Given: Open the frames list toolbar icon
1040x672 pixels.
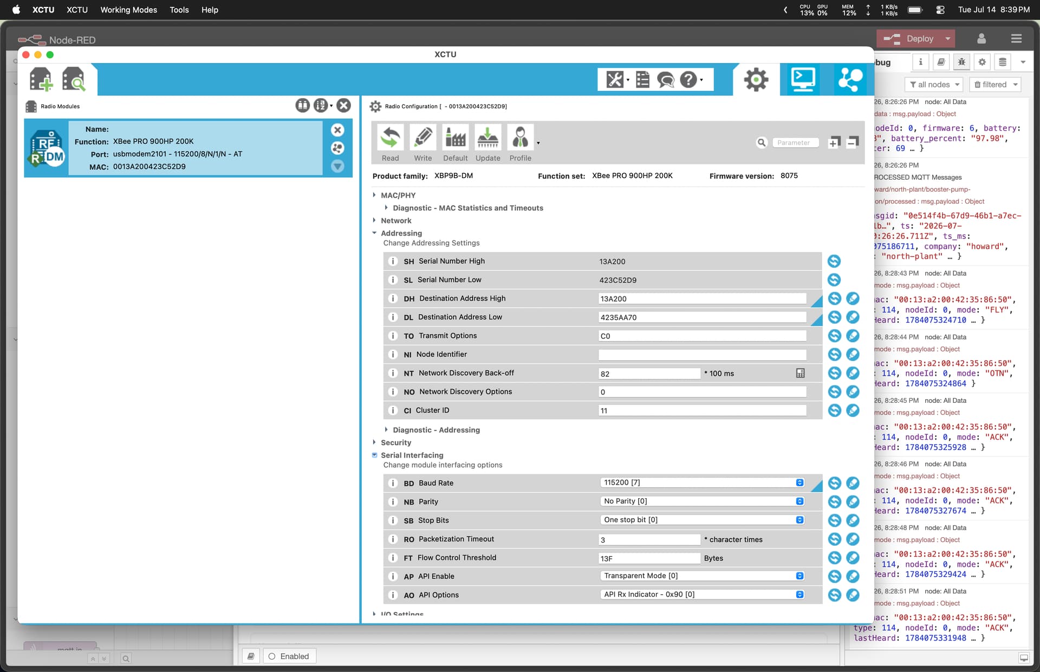Looking at the screenshot, I should coord(642,80).
